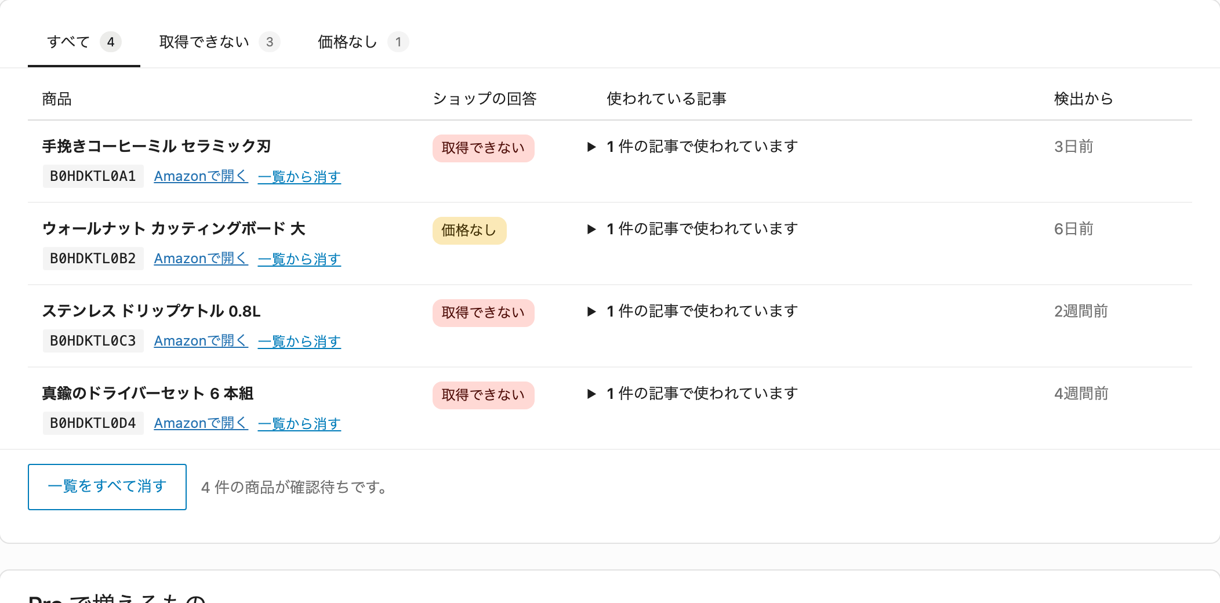Image resolution: width=1220 pixels, height=603 pixels.
Task: Click the ASIN code B0HDKTL0D4
Action: pos(93,423)
